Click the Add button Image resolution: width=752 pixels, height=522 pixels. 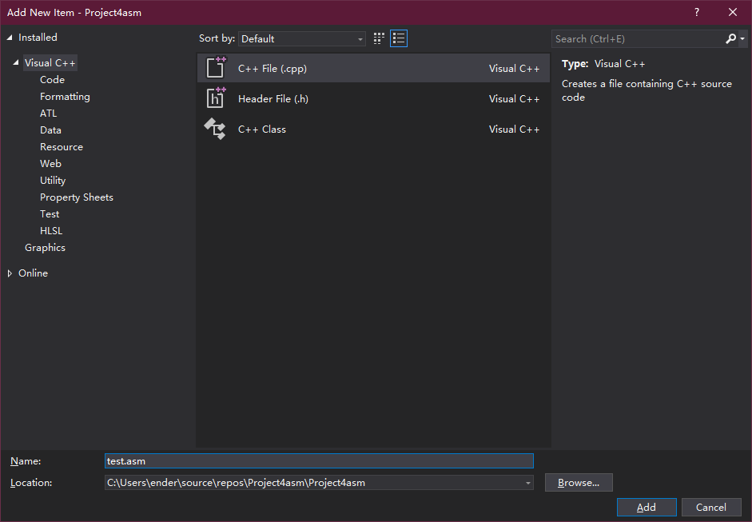646,507
